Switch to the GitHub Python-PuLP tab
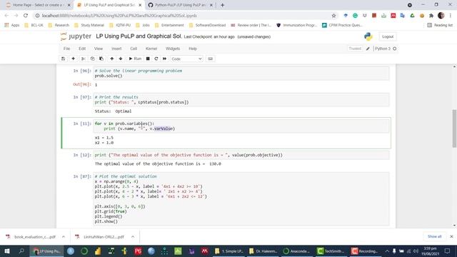Viewport: 457px width, 257px height. click(x=181, y=5)
